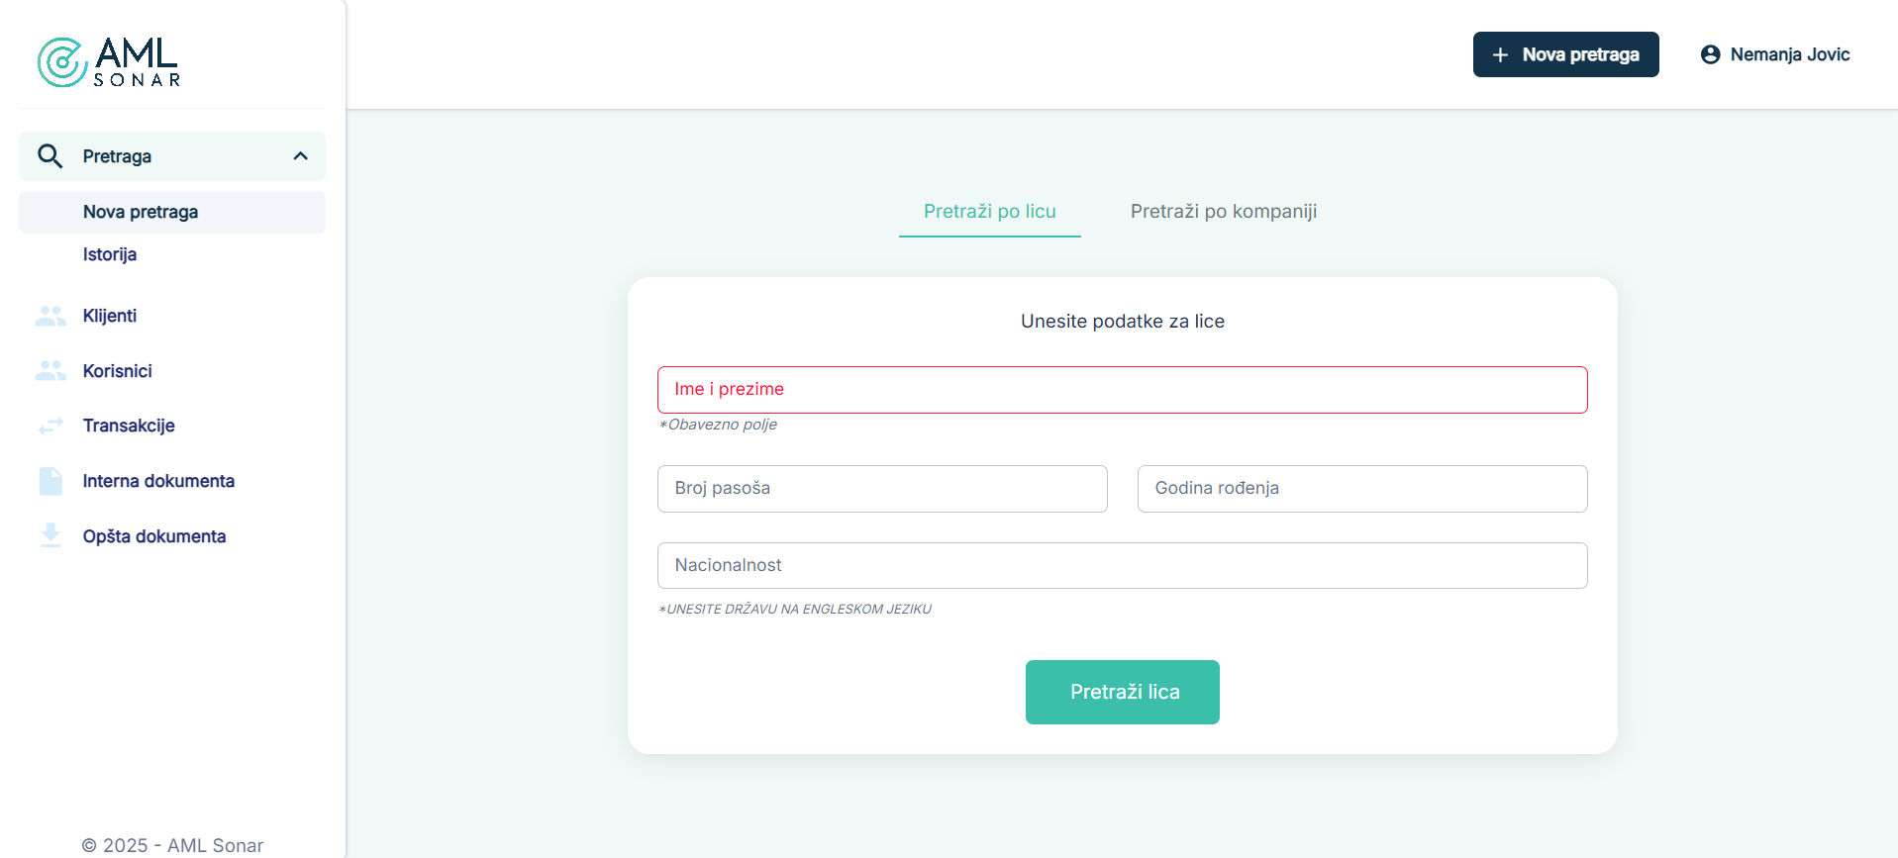Focus the Ime i prezime field
Screen dimensions: 1898x858
click(1122, 390)
